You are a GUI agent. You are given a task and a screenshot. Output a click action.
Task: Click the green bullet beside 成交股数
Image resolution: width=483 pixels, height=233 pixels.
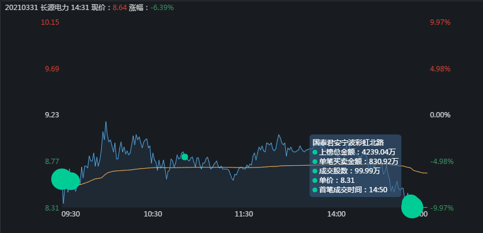coord(315,171)
